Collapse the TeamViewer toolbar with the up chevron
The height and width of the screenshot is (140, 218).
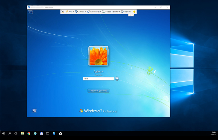coord(133,15)
